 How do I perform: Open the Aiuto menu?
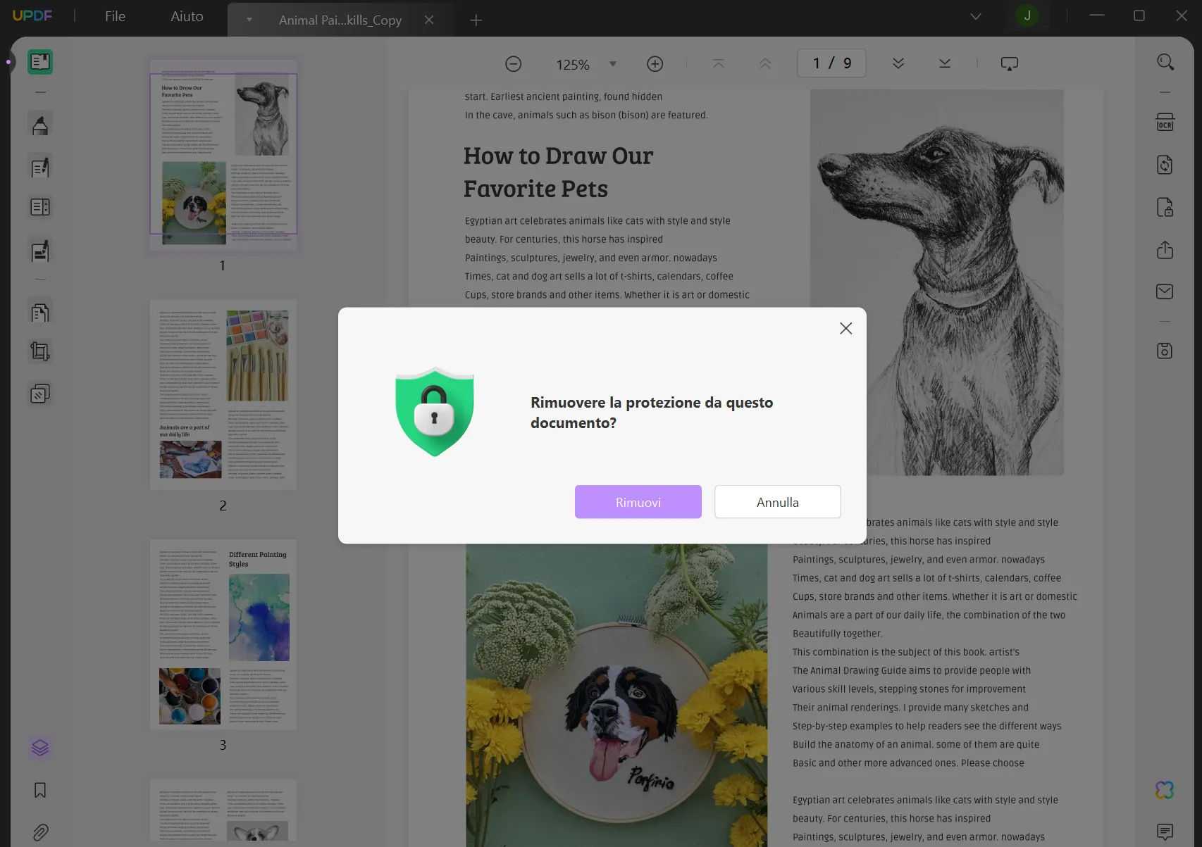187,16
